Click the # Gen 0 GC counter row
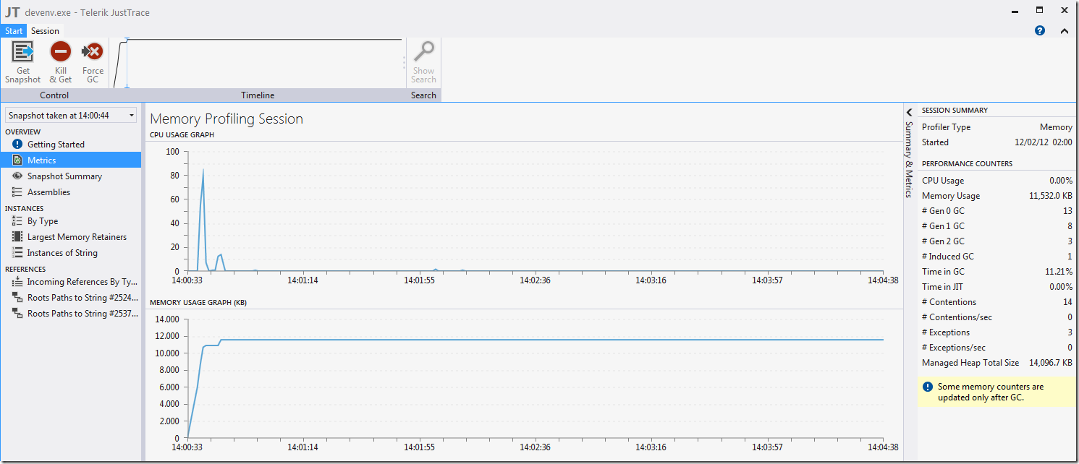 point(997,211)
